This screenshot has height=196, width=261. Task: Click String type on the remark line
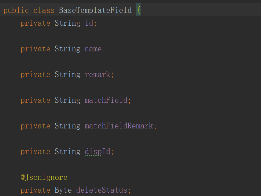pyautogui.click(x=68, y=75)
